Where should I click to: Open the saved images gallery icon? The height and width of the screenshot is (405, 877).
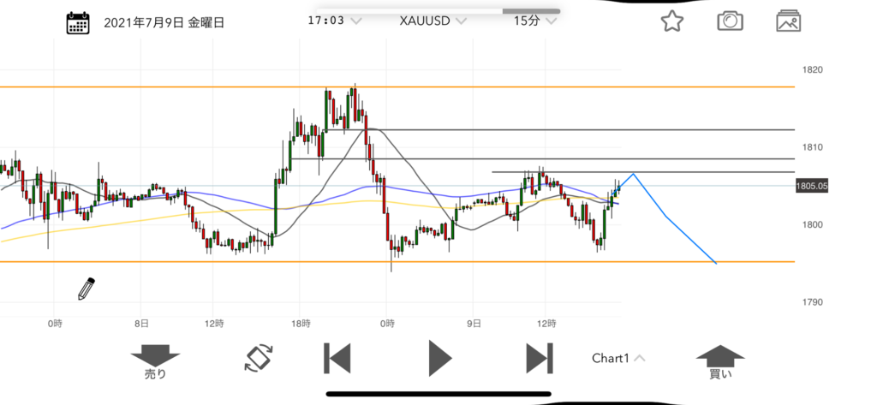click(x=788, y=22)
